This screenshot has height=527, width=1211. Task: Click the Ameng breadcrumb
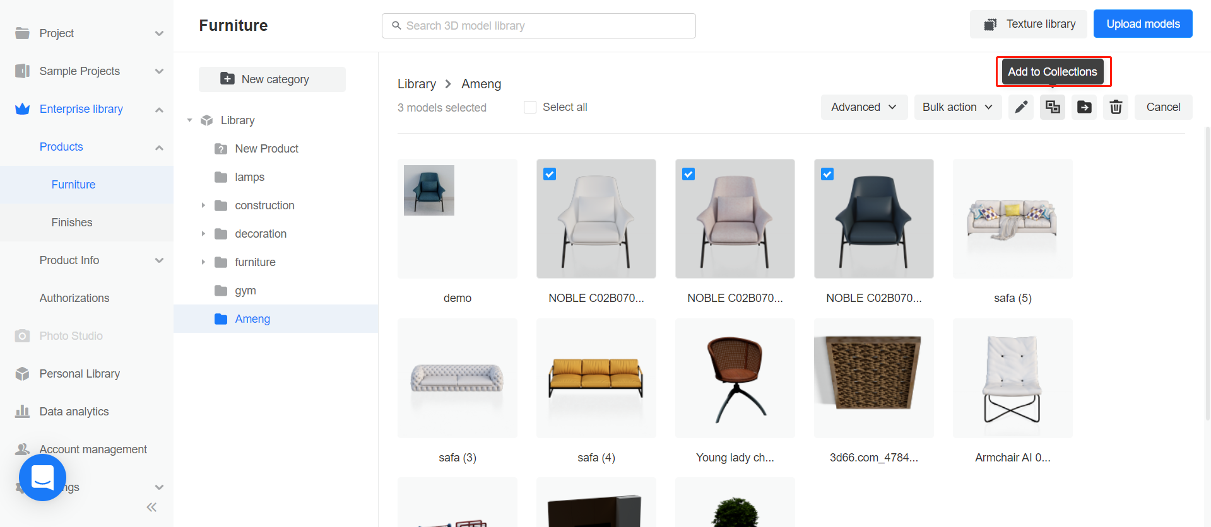(x=481, y=84)
